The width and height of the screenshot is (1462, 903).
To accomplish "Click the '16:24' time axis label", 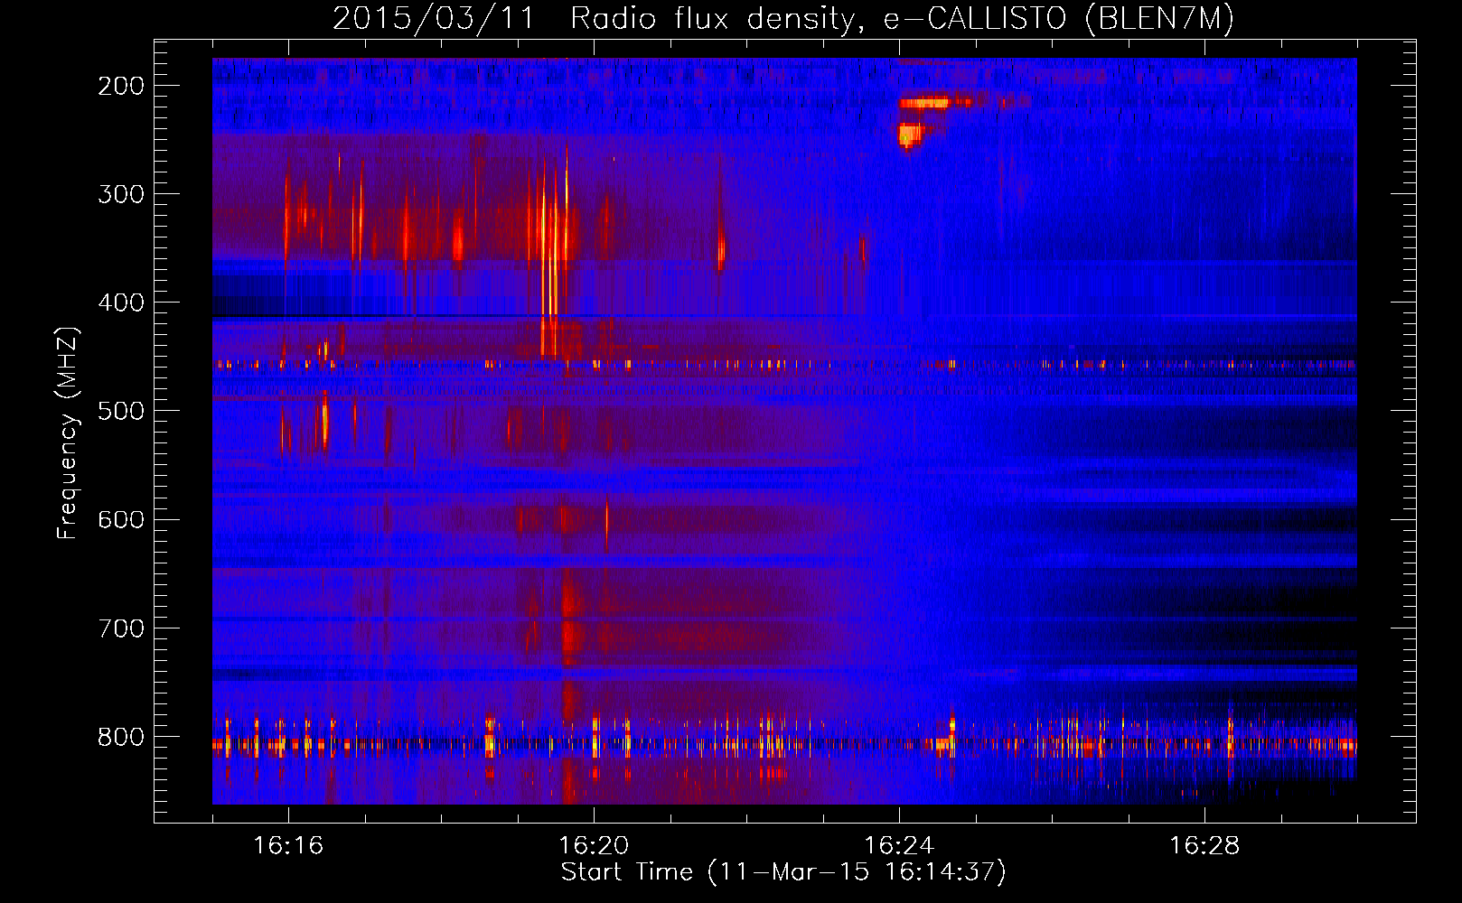I will [899, 845].
